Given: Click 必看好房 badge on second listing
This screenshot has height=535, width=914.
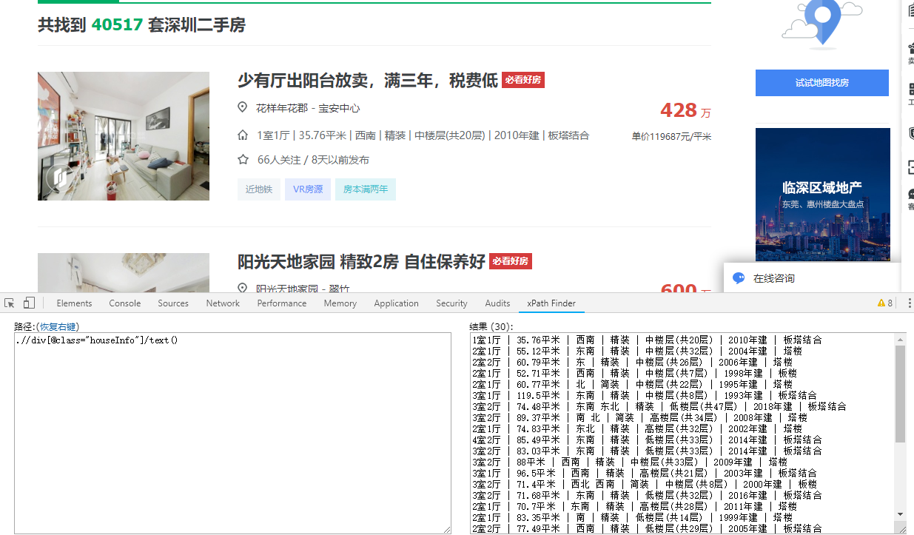Looking at the screenshot, I should click(x=511, y=261).
